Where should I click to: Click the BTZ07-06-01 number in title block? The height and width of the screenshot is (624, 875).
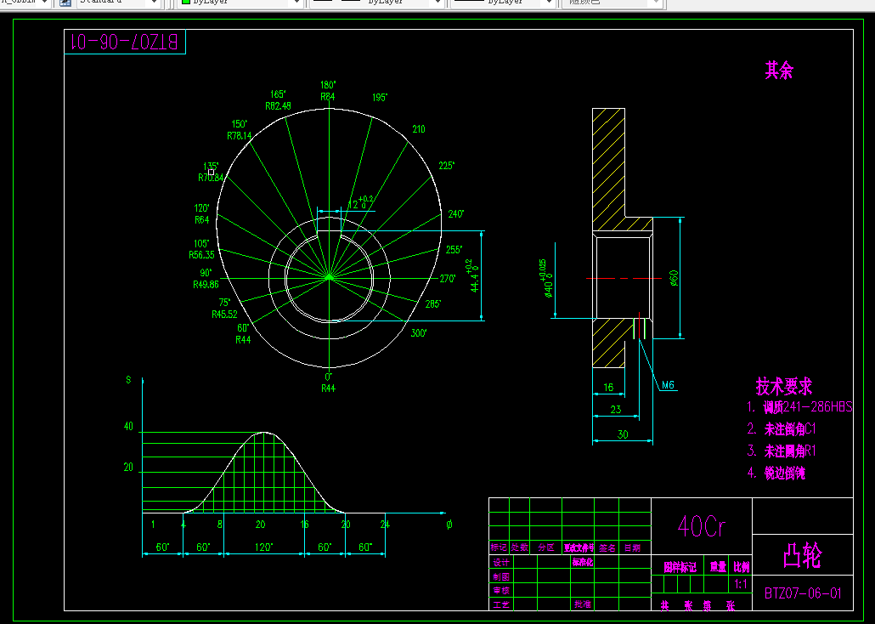803,593
